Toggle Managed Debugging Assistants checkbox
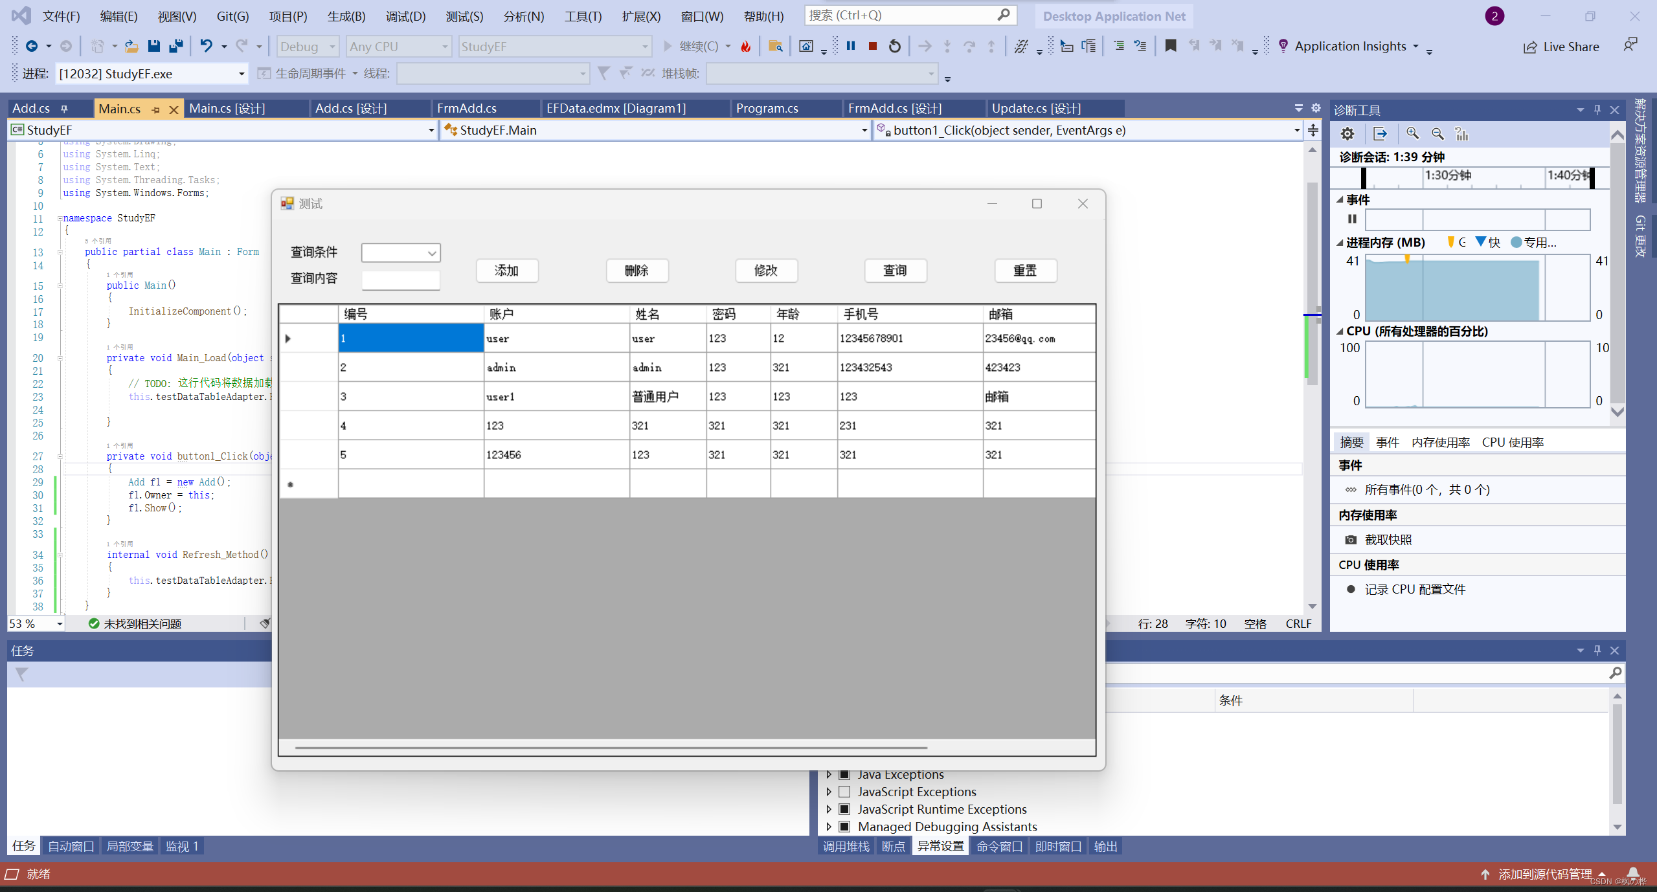1657x892 pixels. pos(844,827)
